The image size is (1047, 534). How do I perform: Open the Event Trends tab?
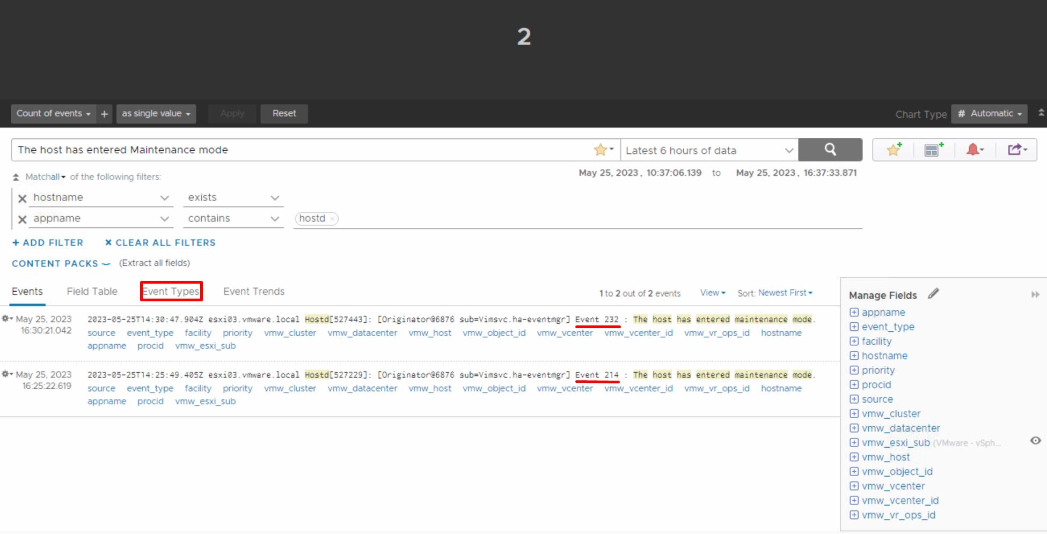pos(254,291)
